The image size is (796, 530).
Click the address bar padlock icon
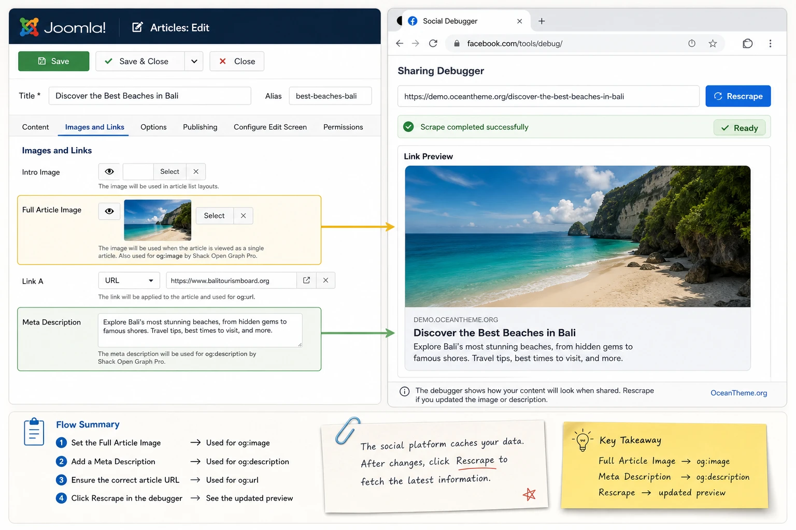[457, 43]
